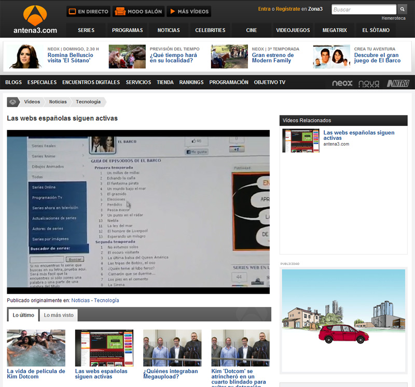Click the Tecnología breadcrumb
415x387 pixels.
[88, 102]
